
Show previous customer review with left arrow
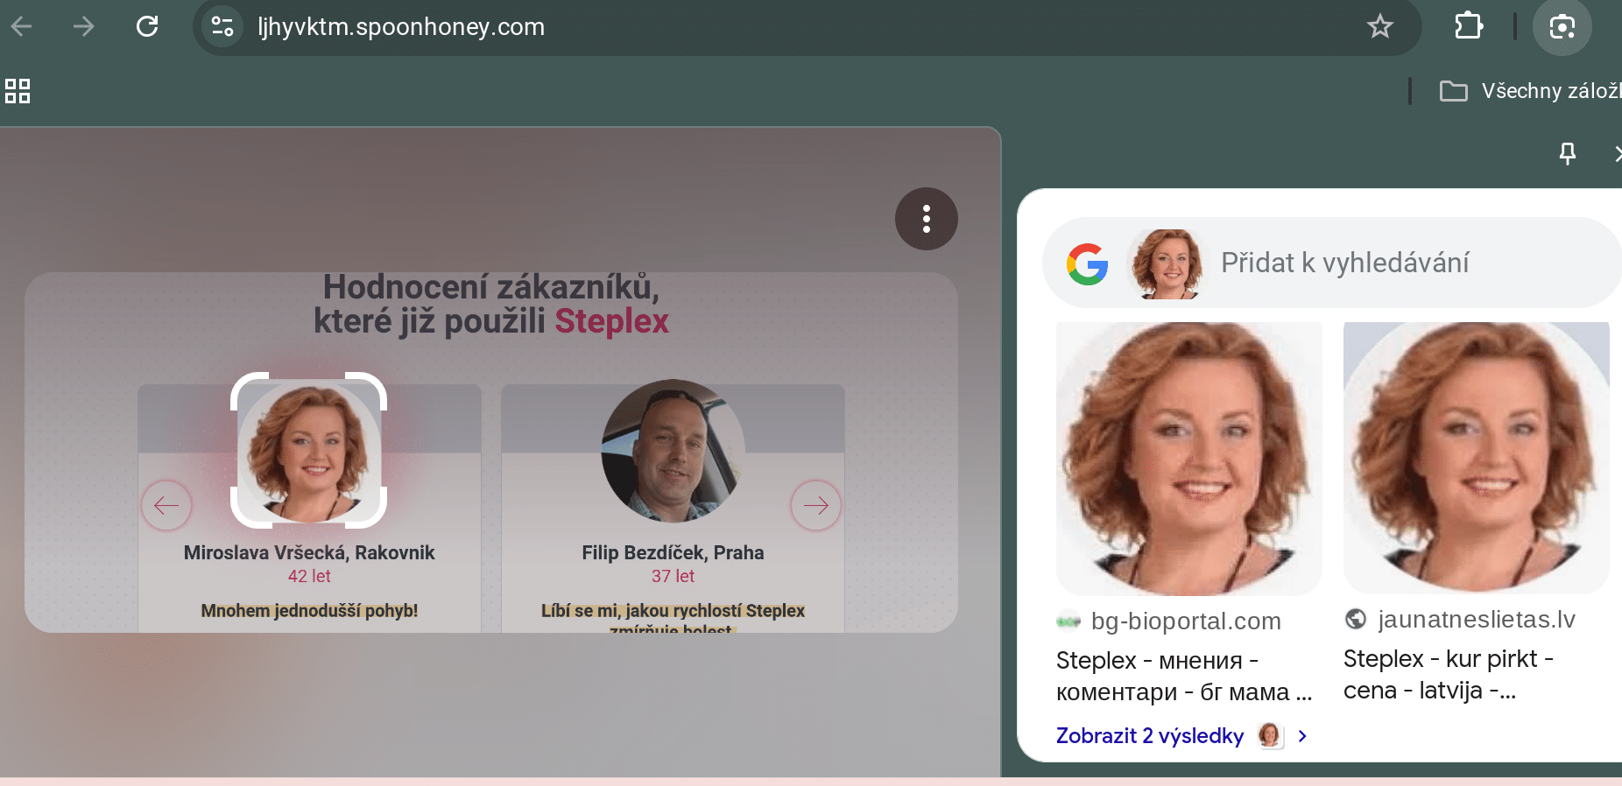coord(166,505)
